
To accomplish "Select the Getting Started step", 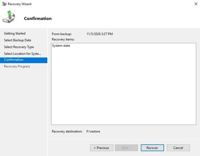I will coord(15,34).
